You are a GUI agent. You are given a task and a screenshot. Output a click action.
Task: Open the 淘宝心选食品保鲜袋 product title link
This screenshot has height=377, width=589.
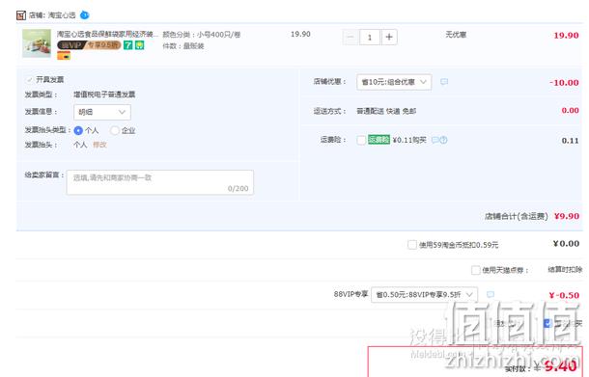pos(107,34)
